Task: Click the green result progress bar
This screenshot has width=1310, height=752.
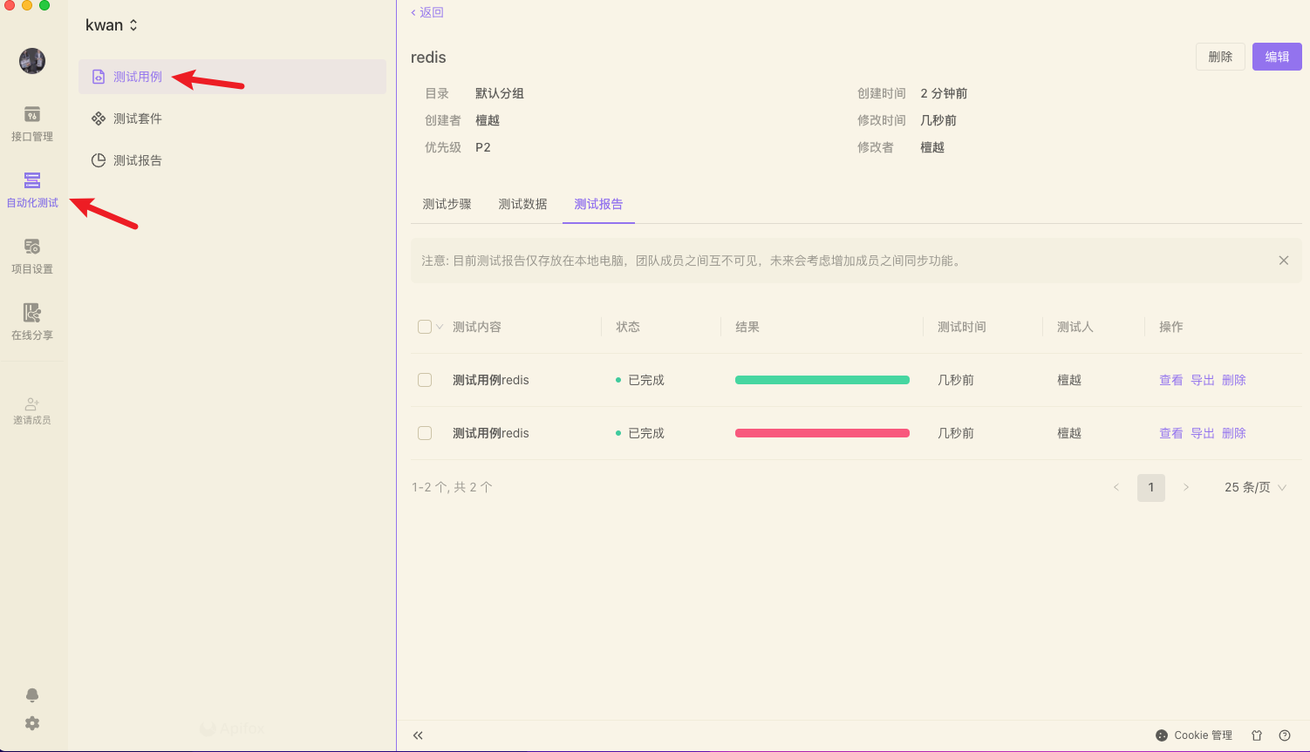Action: point(822,380)
